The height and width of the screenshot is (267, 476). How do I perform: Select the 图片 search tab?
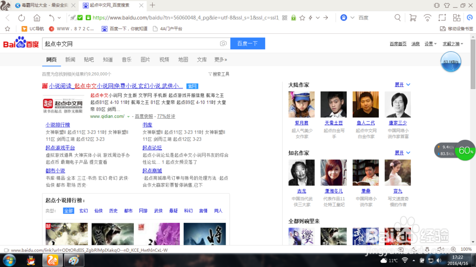click(145, 60)
